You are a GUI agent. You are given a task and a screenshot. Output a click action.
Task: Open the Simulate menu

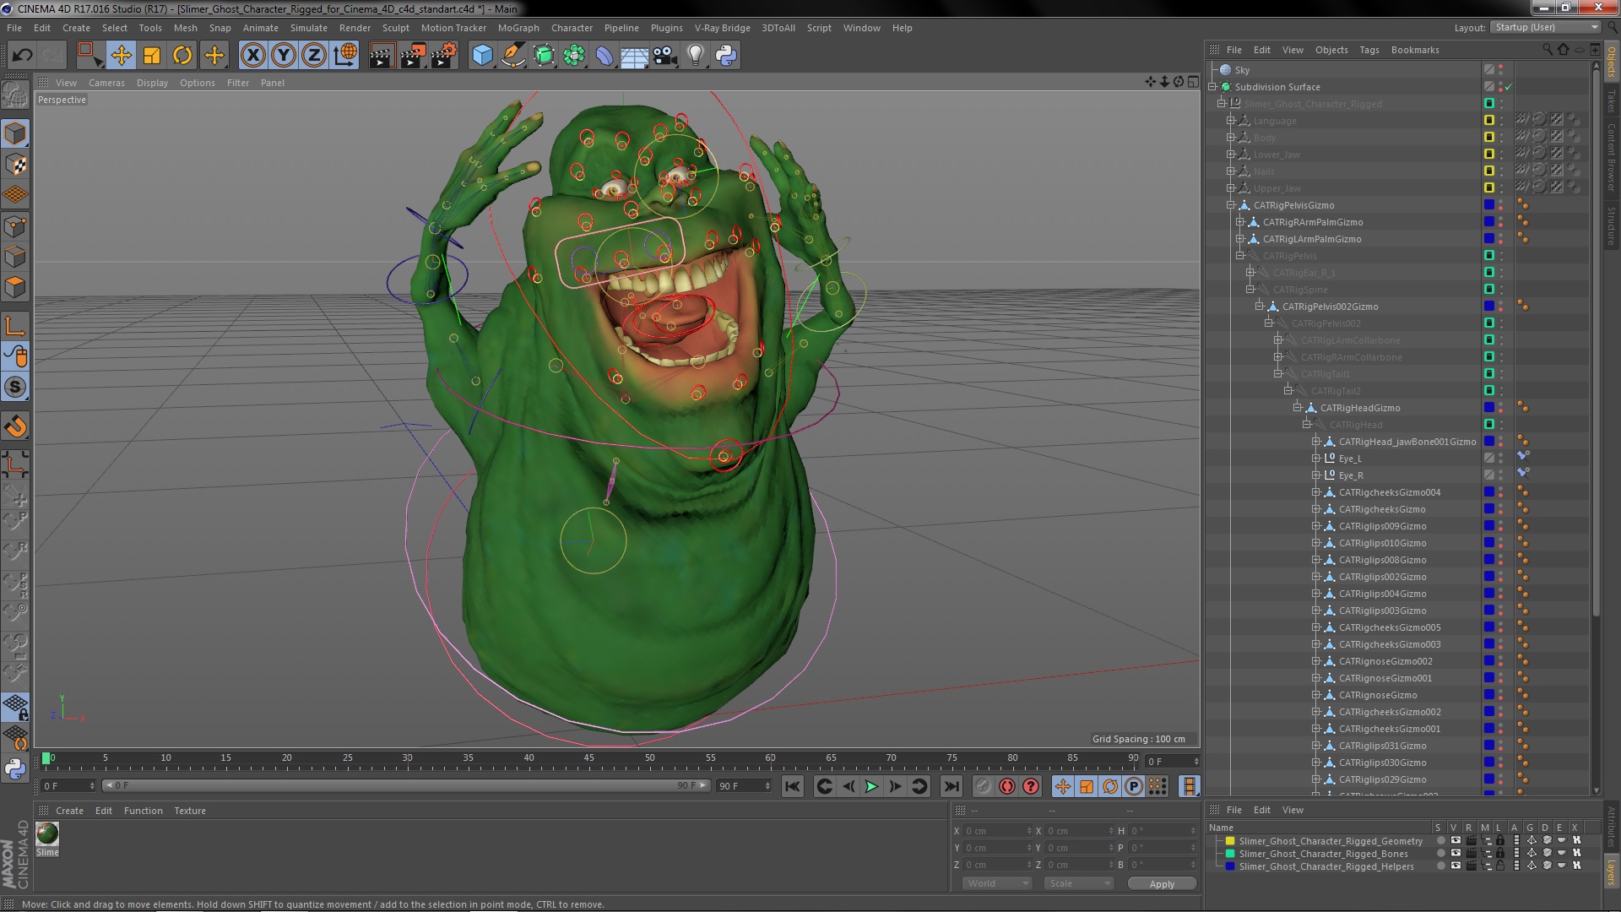(x=309, y=28)
